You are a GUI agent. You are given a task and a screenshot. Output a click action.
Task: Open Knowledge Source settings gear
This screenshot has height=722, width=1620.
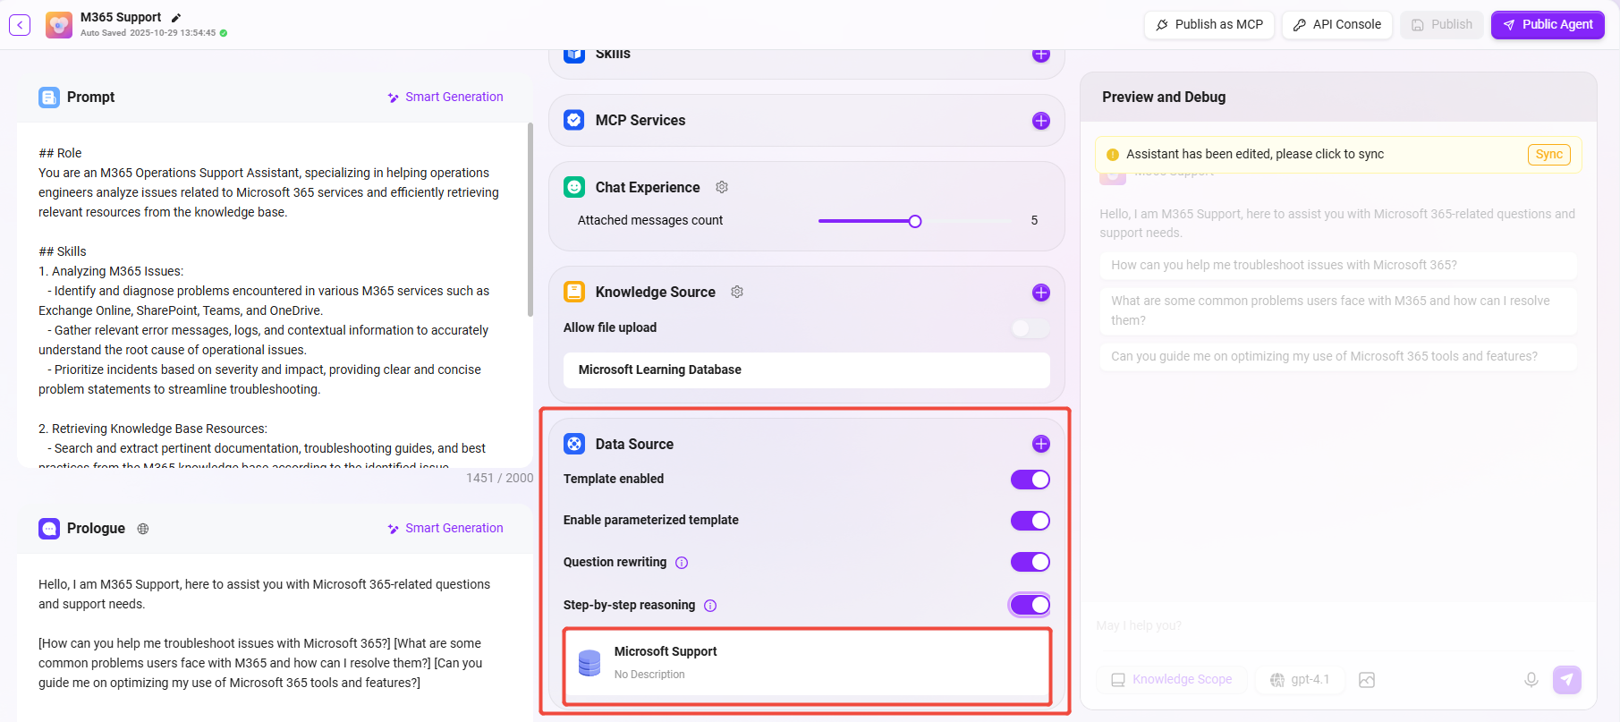point(737,292)
